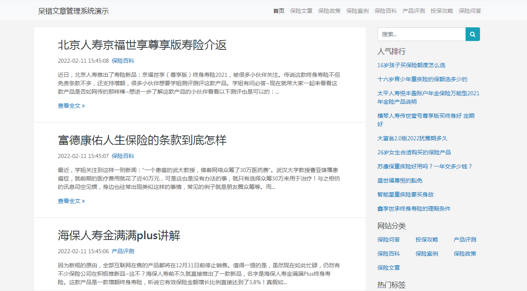Viewport: 527px width, 291px height.
Task: Select 保险文章 in 网站分类 sidebar
Action: tap(389, 268)
